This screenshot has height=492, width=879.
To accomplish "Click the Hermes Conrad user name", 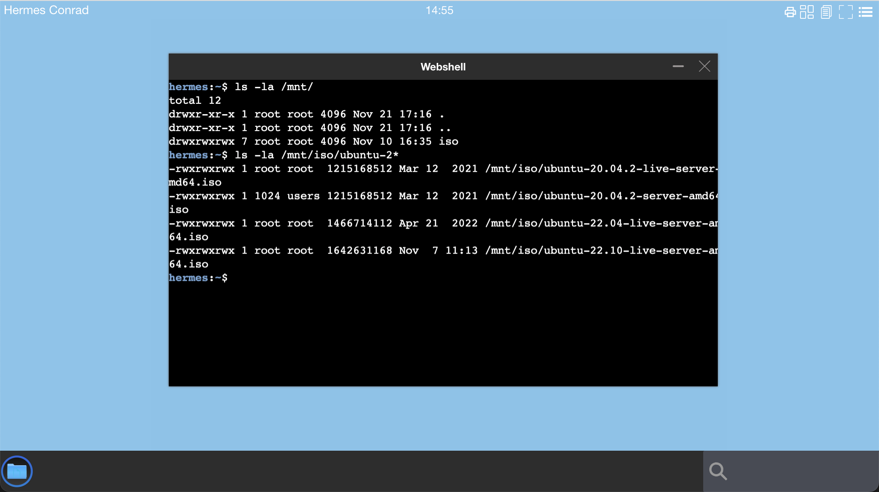I will [46, 10].
